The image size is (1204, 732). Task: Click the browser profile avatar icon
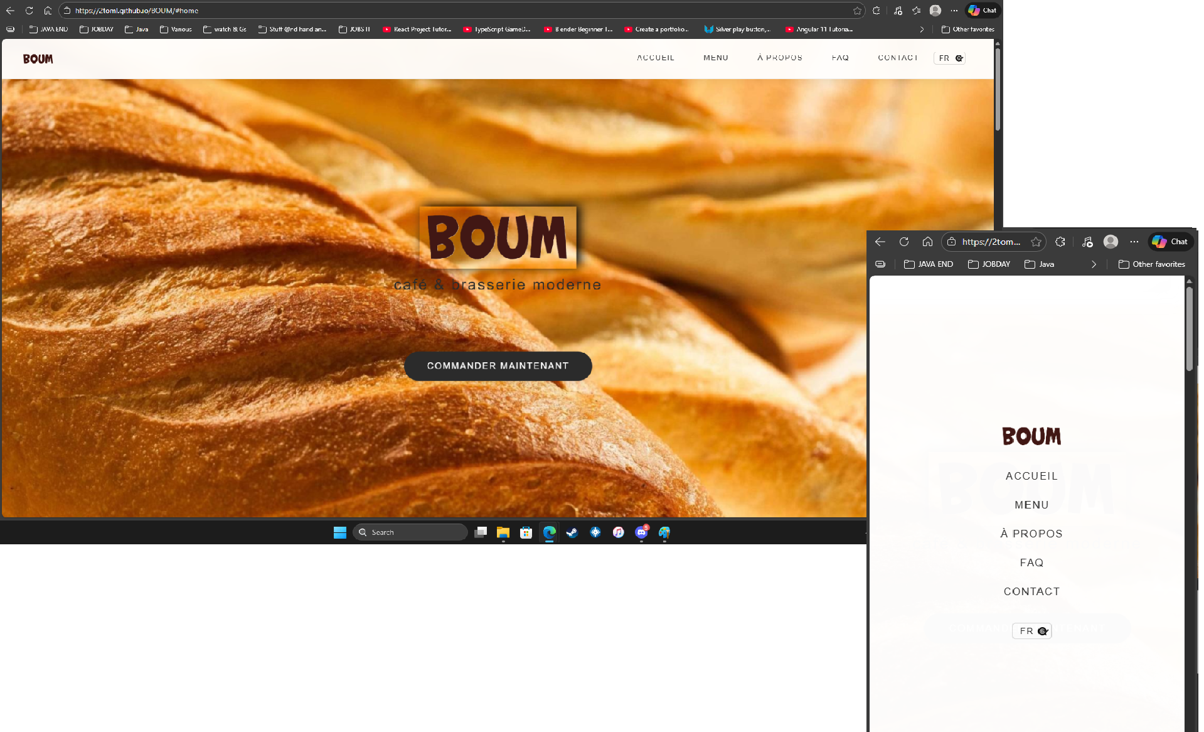[x=935, y=11]
